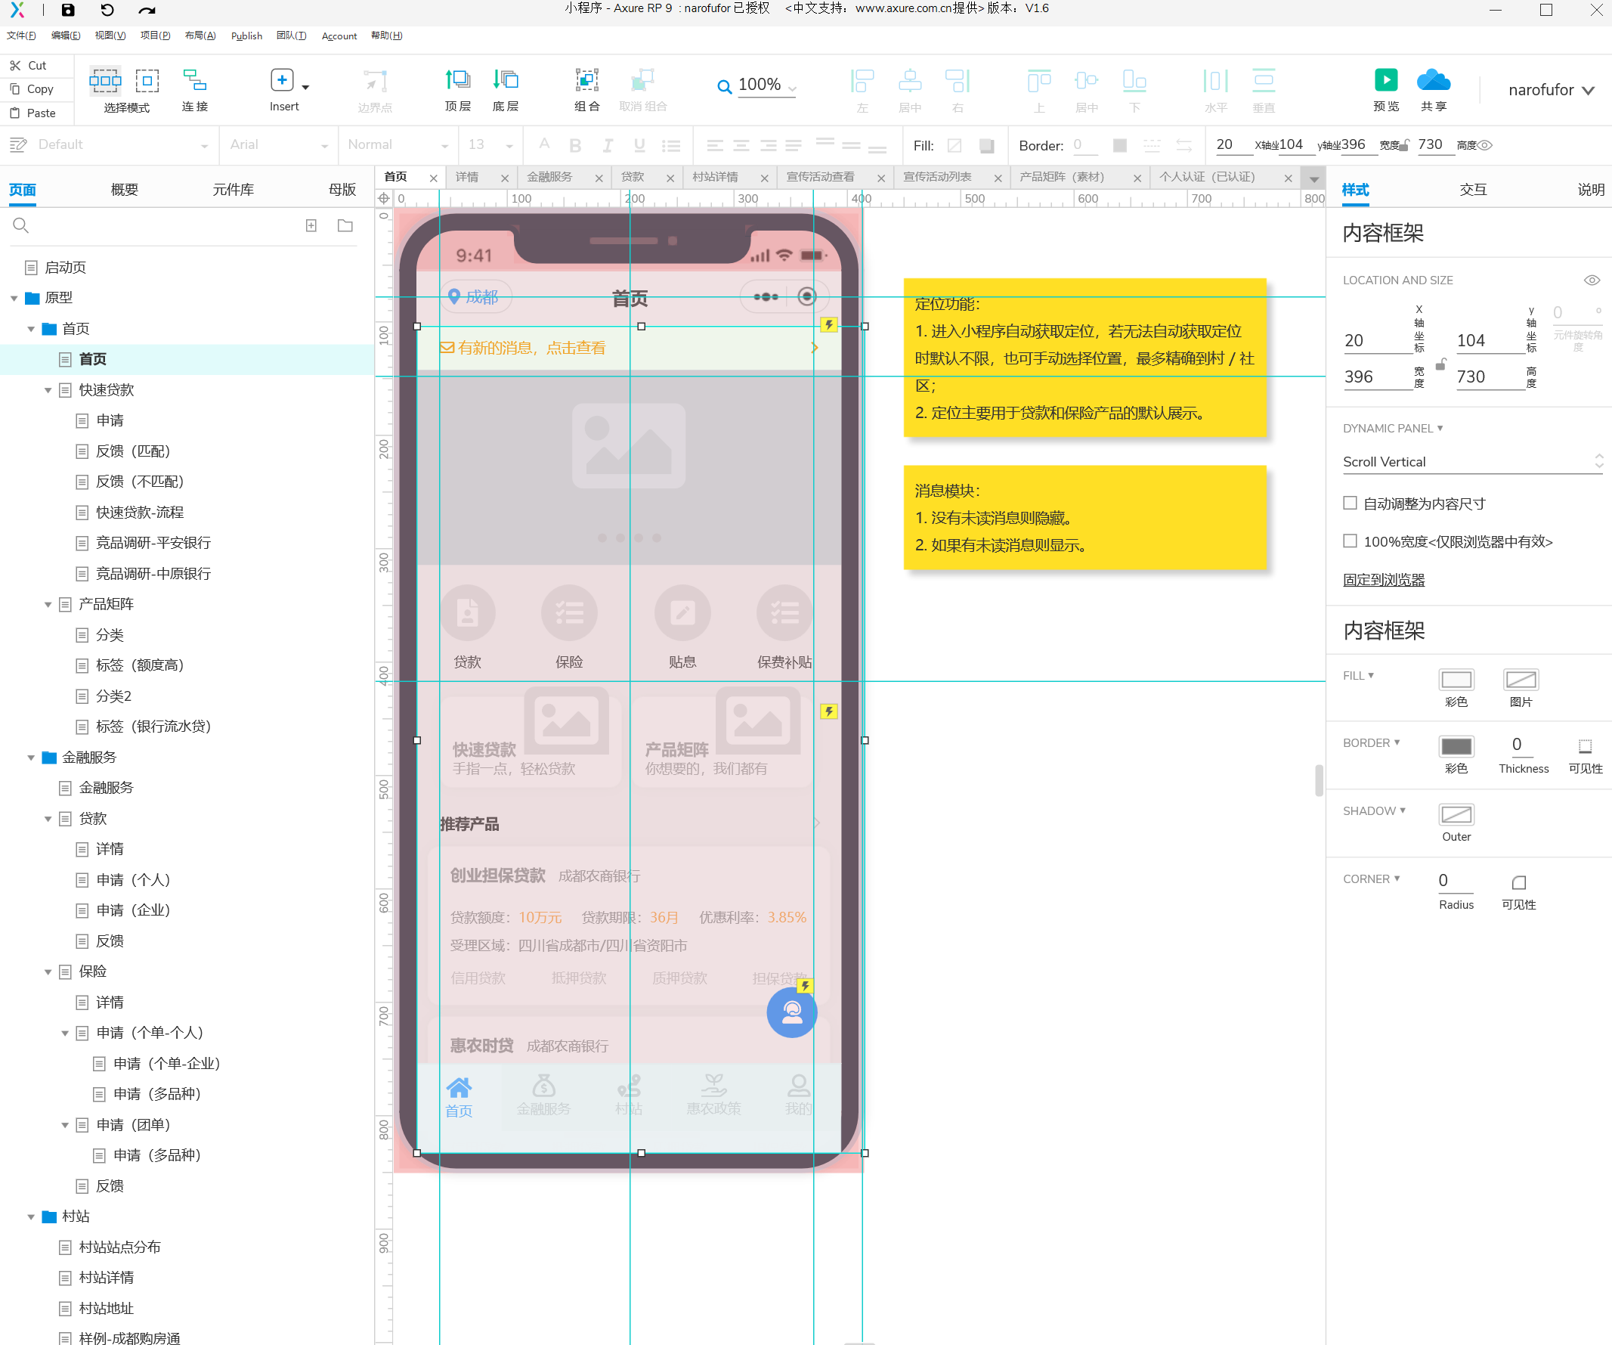Click Bring to Top Layer icon
Viewport: 1612px width, 1345px height.
(x=457, y=80)
